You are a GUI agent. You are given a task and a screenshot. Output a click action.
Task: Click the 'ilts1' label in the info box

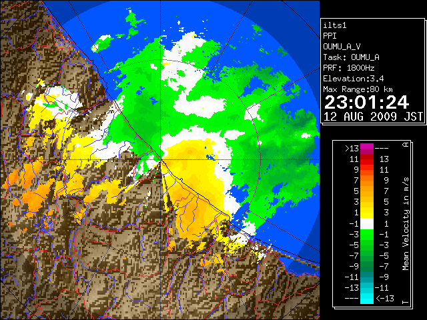pyautogui.click(x=335, y=25)
